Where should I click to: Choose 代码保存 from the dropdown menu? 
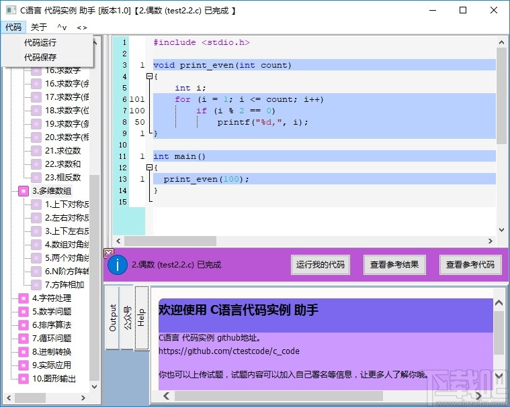coord(40,58)
